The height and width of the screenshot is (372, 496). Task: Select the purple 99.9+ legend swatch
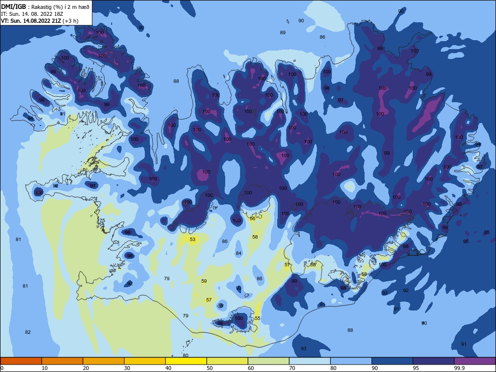coord(475,361)
